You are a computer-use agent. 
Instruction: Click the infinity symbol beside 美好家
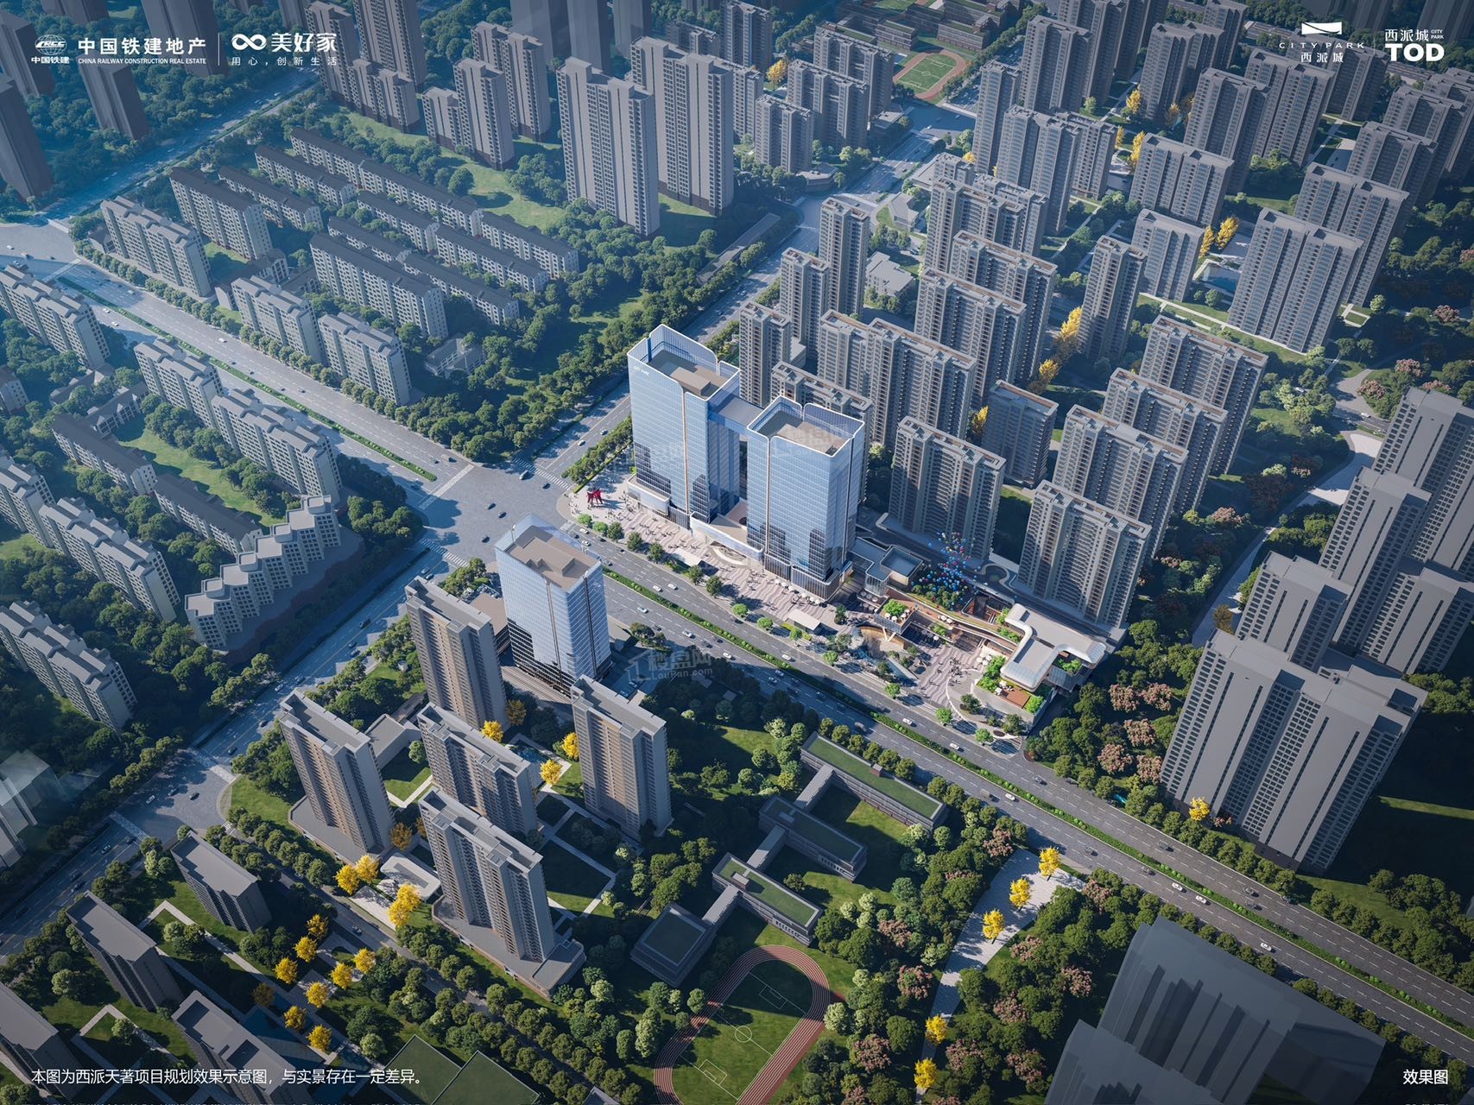point(250,43)
